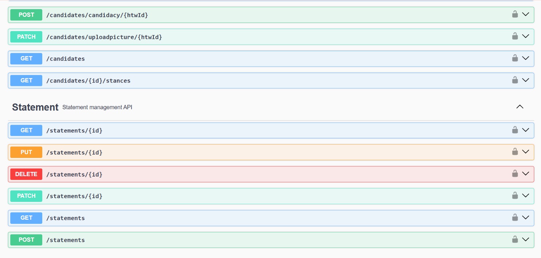The width and height of the screenshot is (541, 258).
Task: Click PATCH badge for /candidates/uploadpicture/{htwId}
Action: [x=26, y=37]
